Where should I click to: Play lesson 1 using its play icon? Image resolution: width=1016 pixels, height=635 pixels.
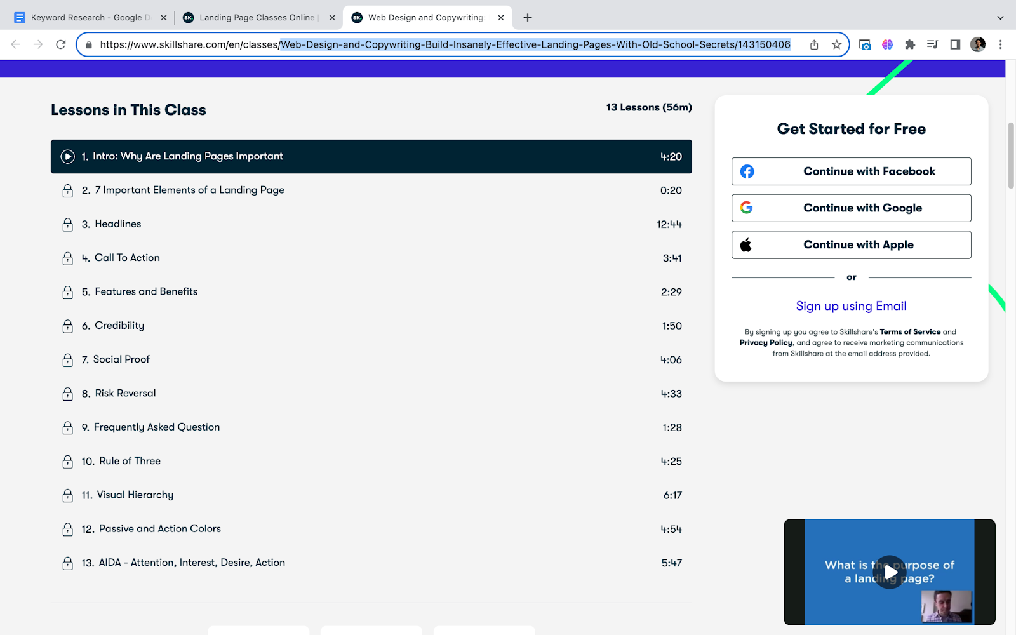pos(68,156)
